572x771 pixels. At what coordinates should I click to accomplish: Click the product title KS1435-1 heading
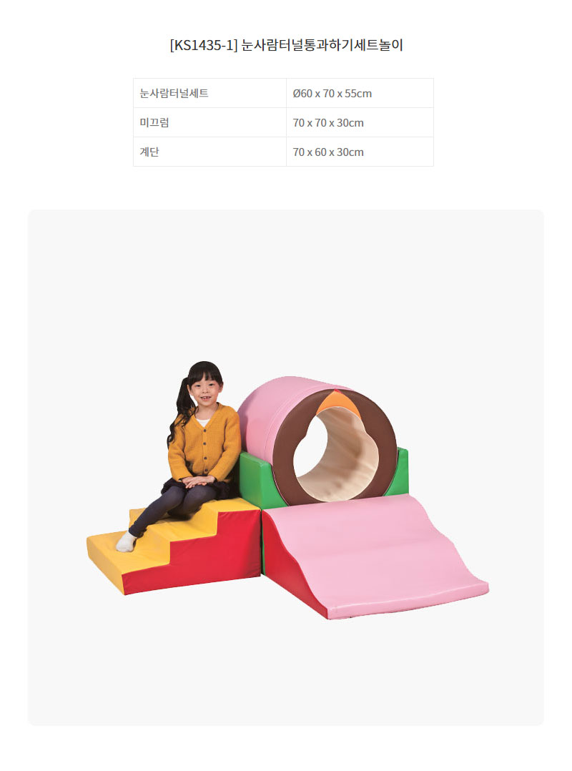286,45
